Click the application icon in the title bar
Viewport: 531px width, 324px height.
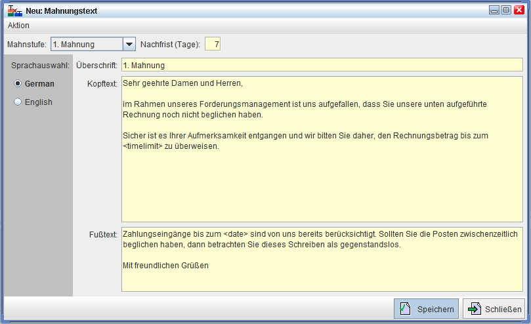click(14, 10)
